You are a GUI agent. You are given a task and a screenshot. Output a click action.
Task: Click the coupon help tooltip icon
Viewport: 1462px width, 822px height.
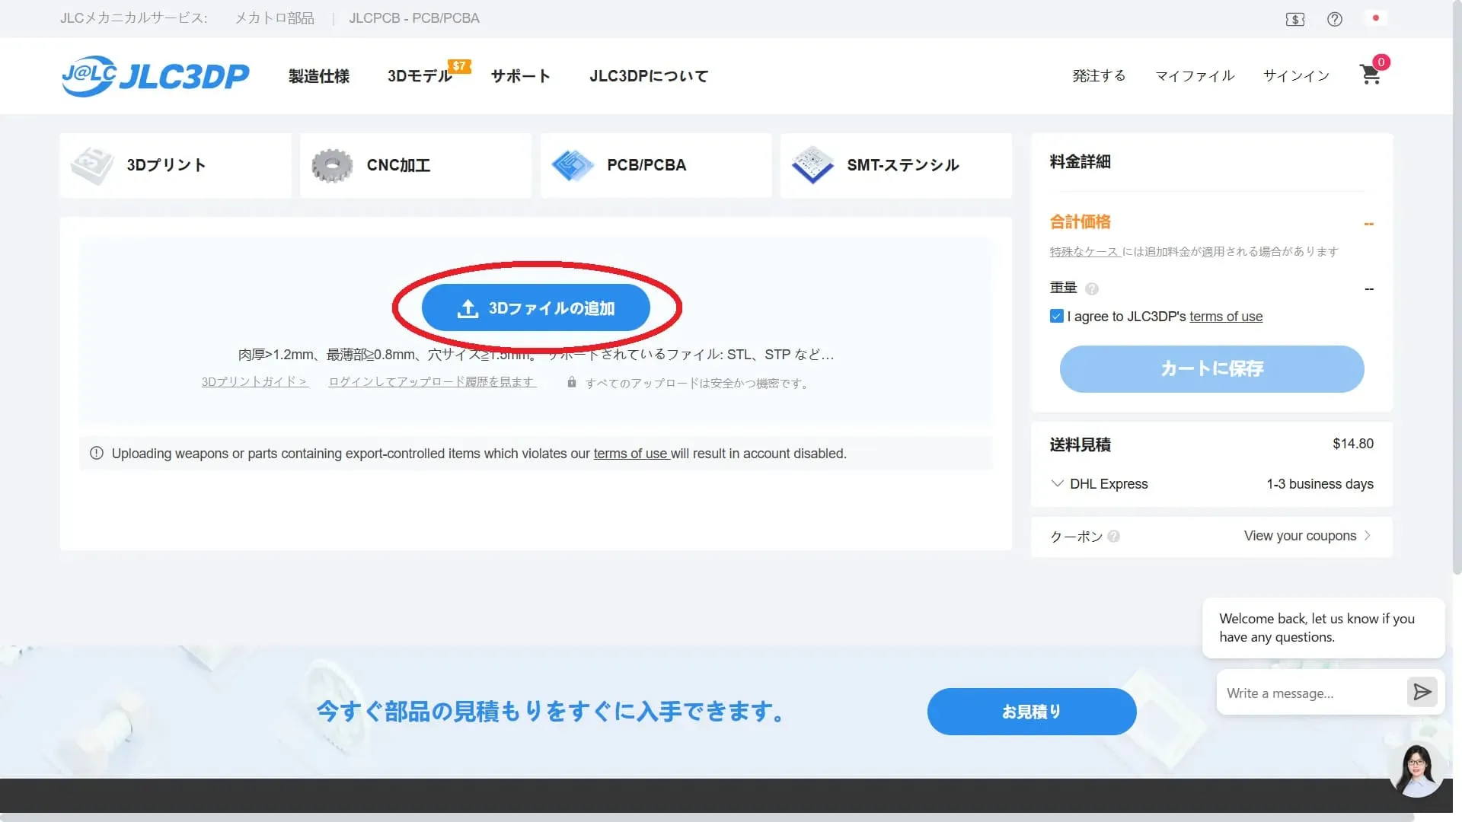pos(1114,536)
